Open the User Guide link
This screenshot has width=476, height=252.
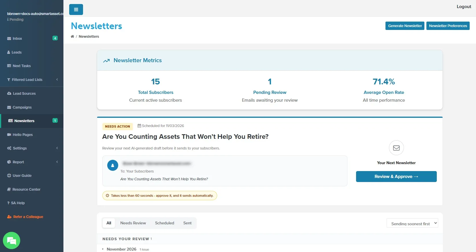coord(22,176)
